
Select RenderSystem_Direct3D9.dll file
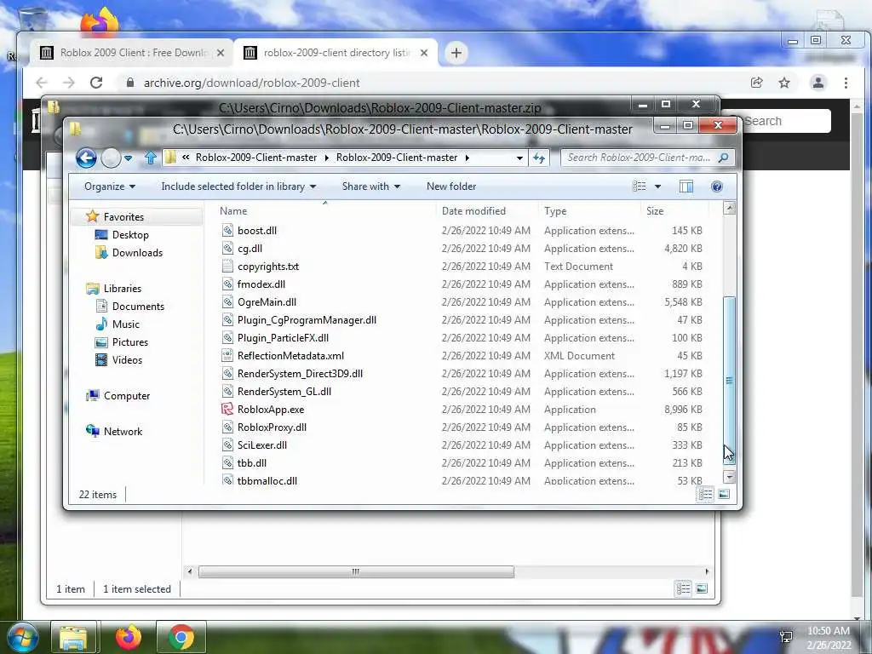click(x=301, y=374)
